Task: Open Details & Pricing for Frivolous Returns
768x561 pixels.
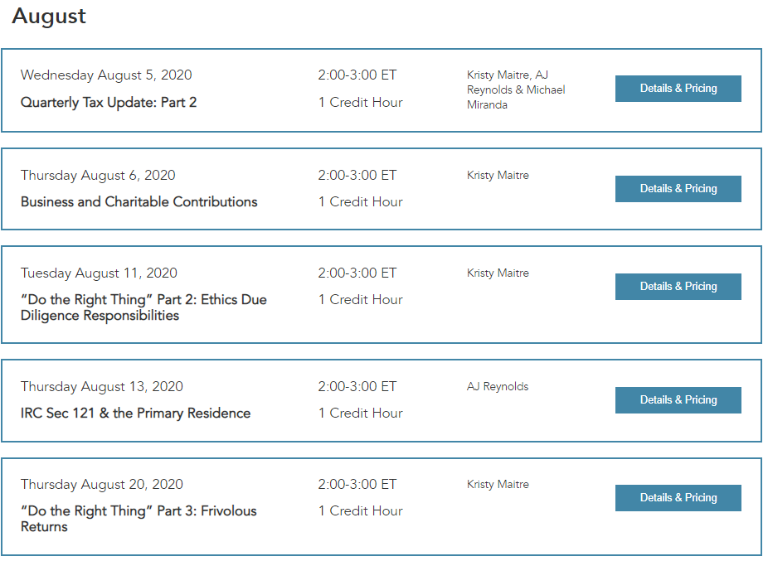Action: click(678, 498)
